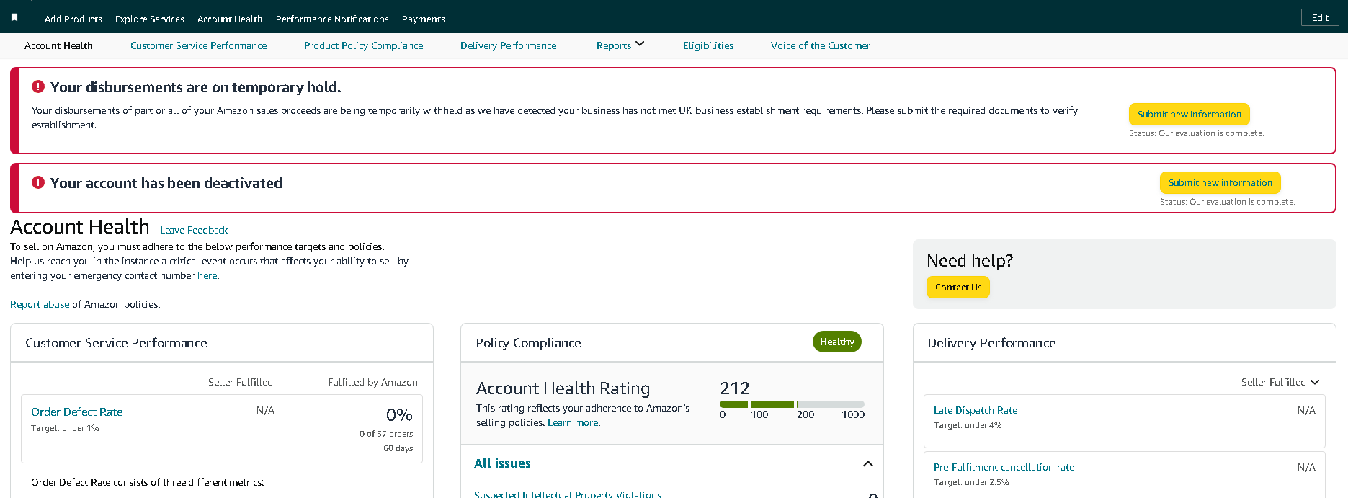The width and height of the screenshot is (1348, 498).
Task: Click Seller Fulfilled column header in Customer Service
Action: point(241,382)
